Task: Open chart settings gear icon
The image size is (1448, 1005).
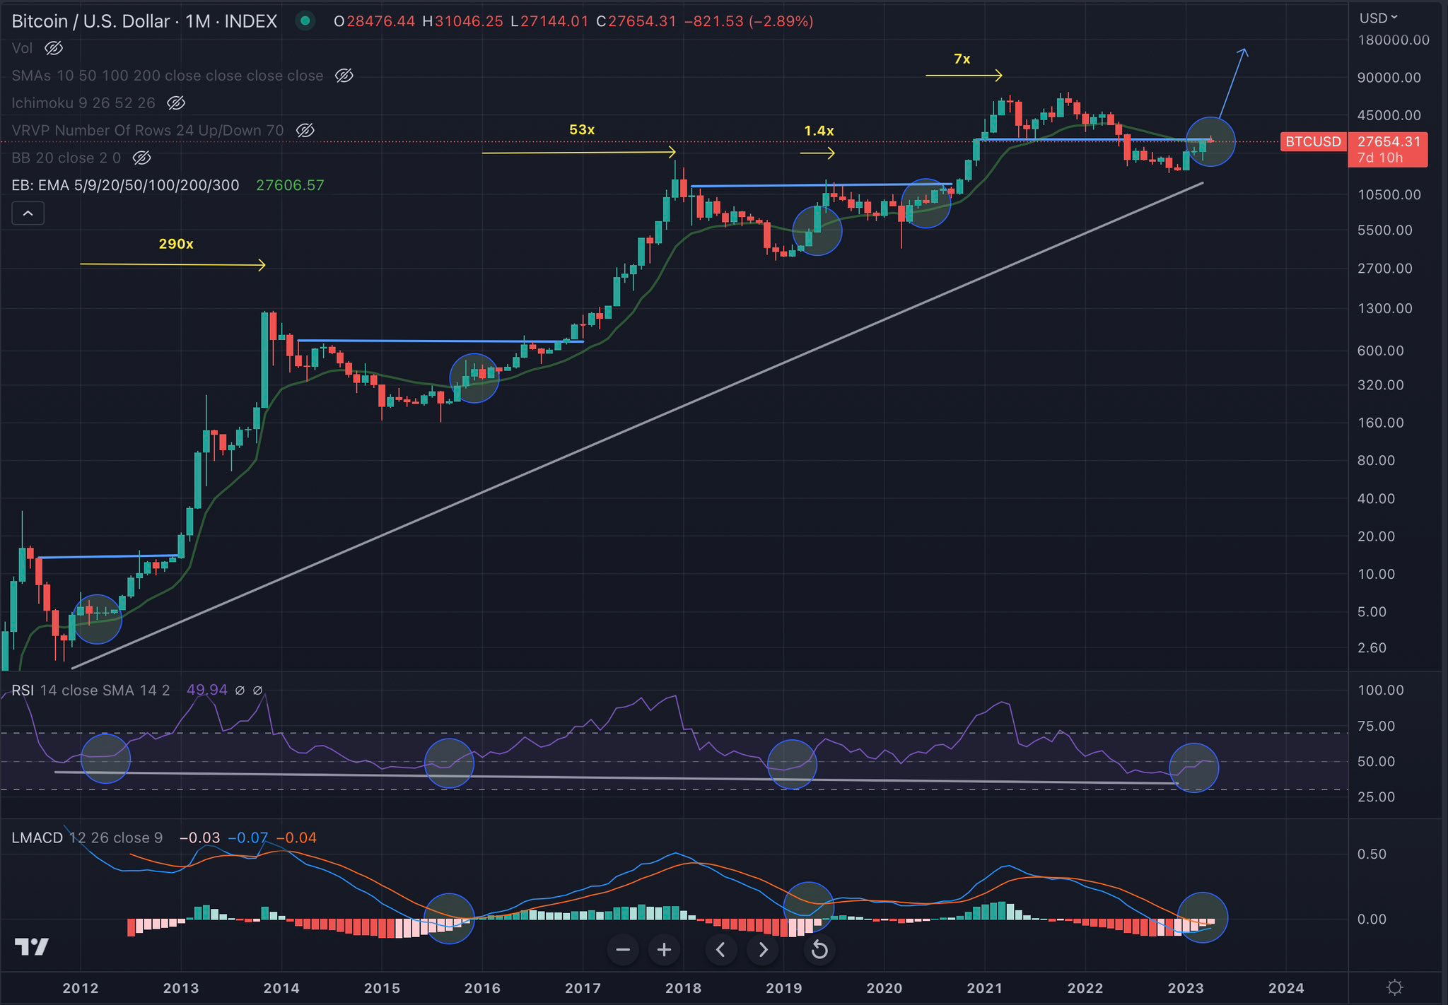Action: coord(1395,987)
